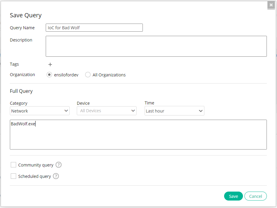Select the All Organizations radio button

(x=88, y=75)
